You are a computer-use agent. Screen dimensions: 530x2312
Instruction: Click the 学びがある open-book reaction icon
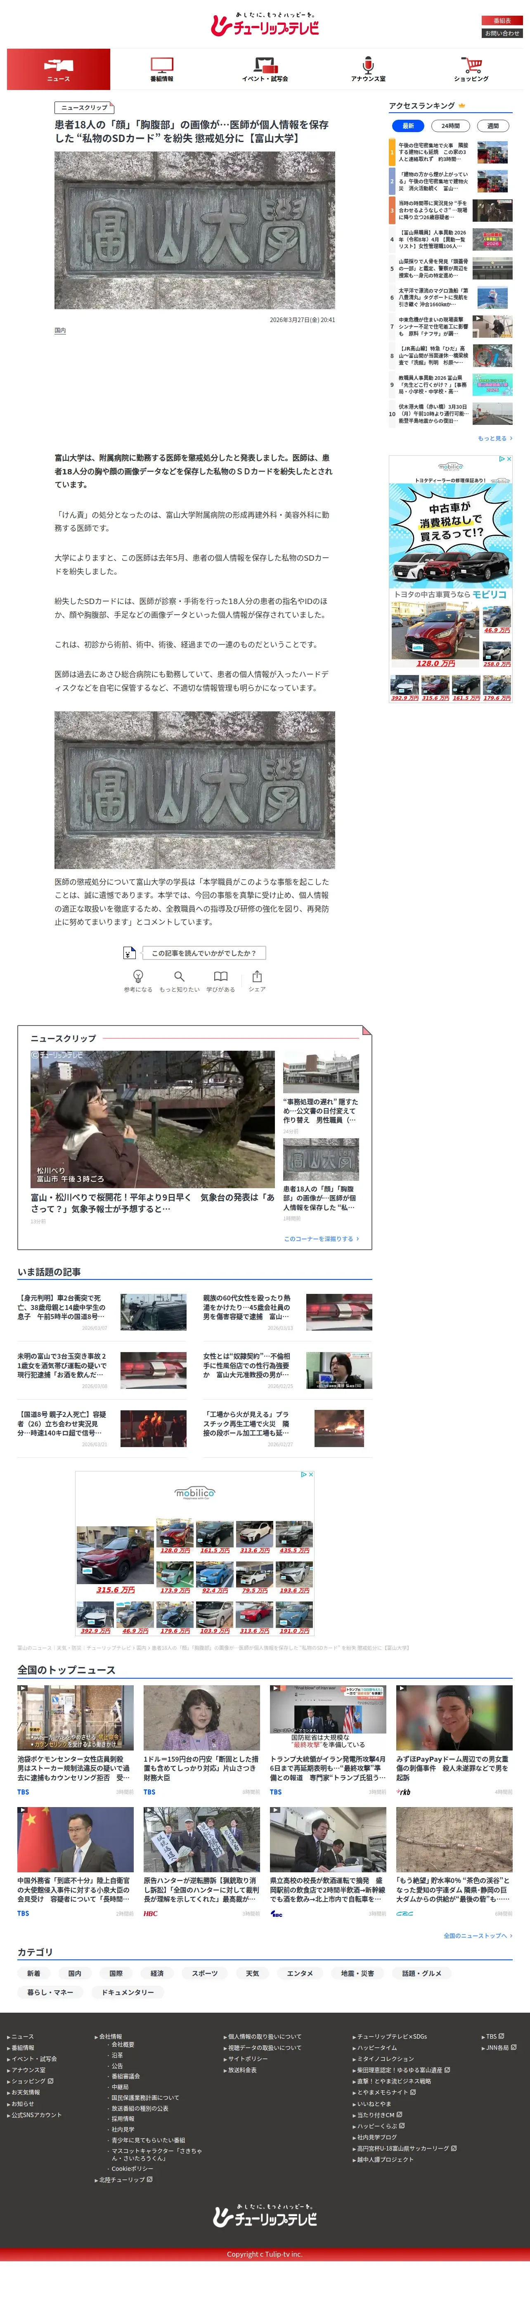tap(220, 976)
